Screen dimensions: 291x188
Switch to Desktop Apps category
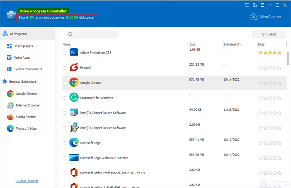pyautogui.click(x=23, y=46)
